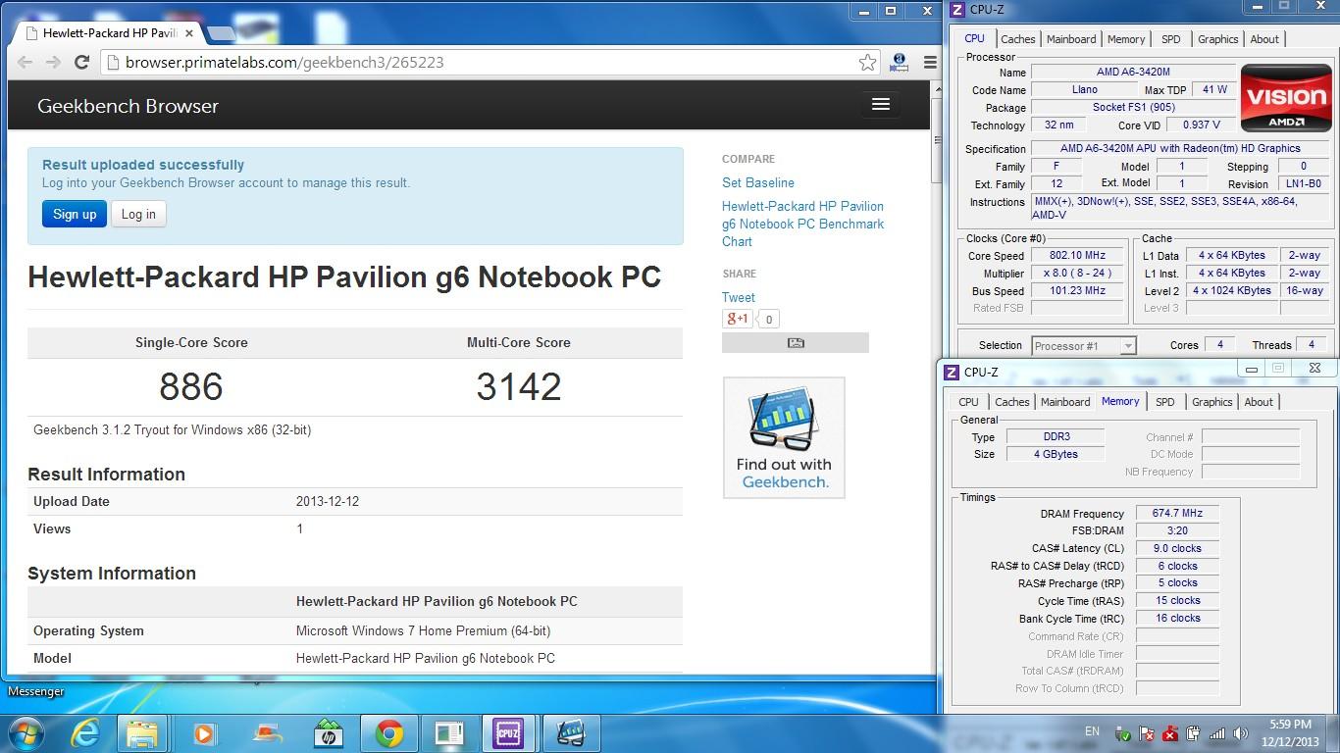Open the HP Pavilion g6 Benchmark Chart link
1340x753 pixels.
point(802,224)
